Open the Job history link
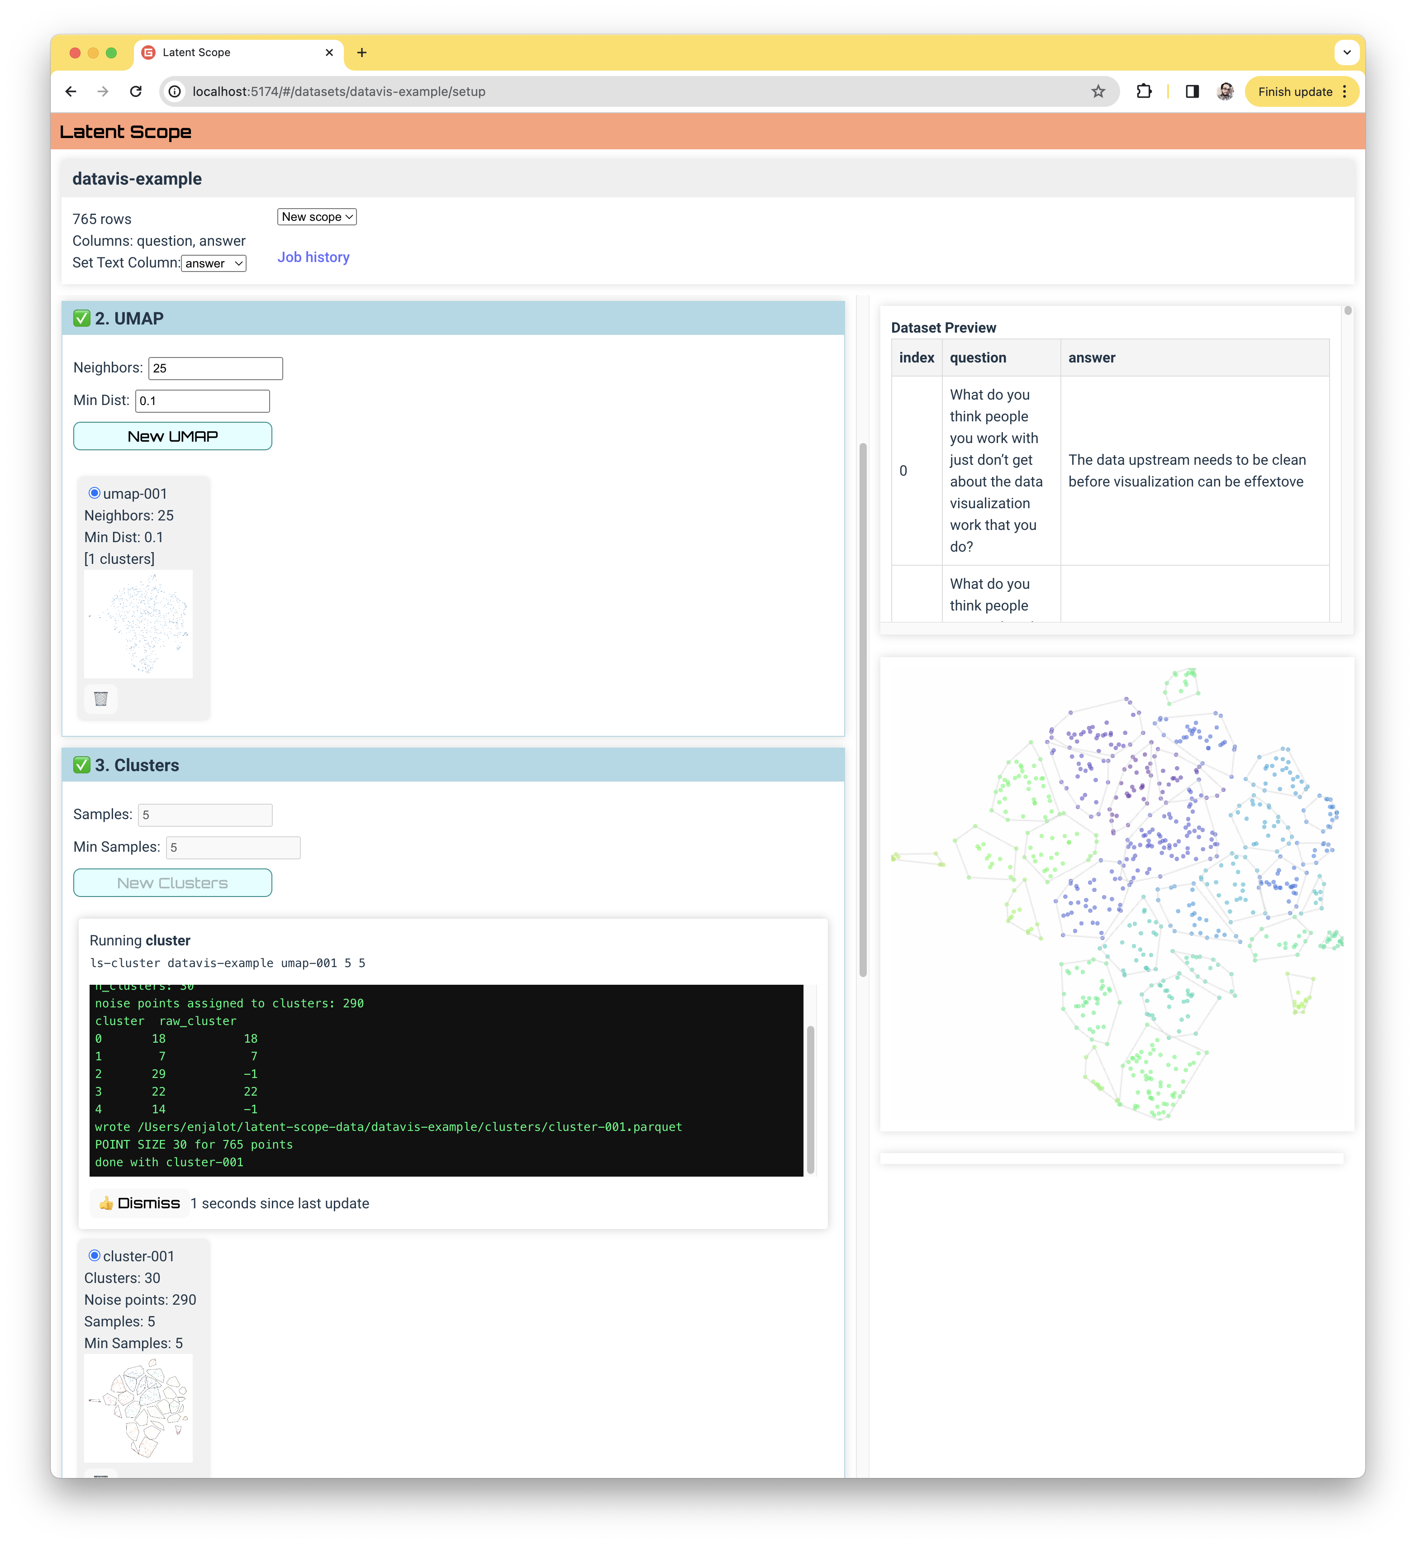 point(313,257)
